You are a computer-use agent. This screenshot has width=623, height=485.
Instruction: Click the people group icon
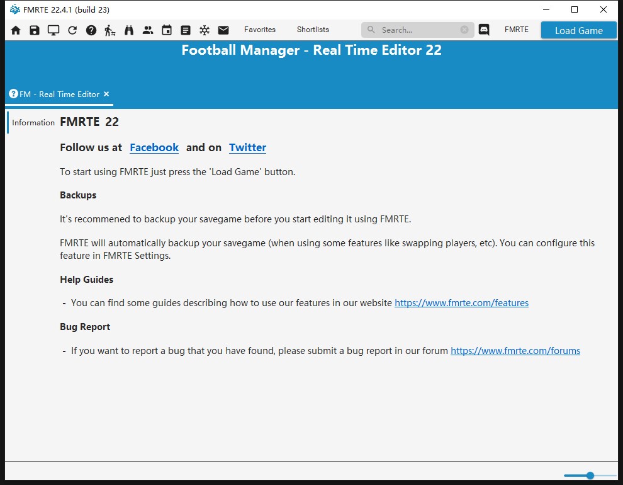point(148,30)
